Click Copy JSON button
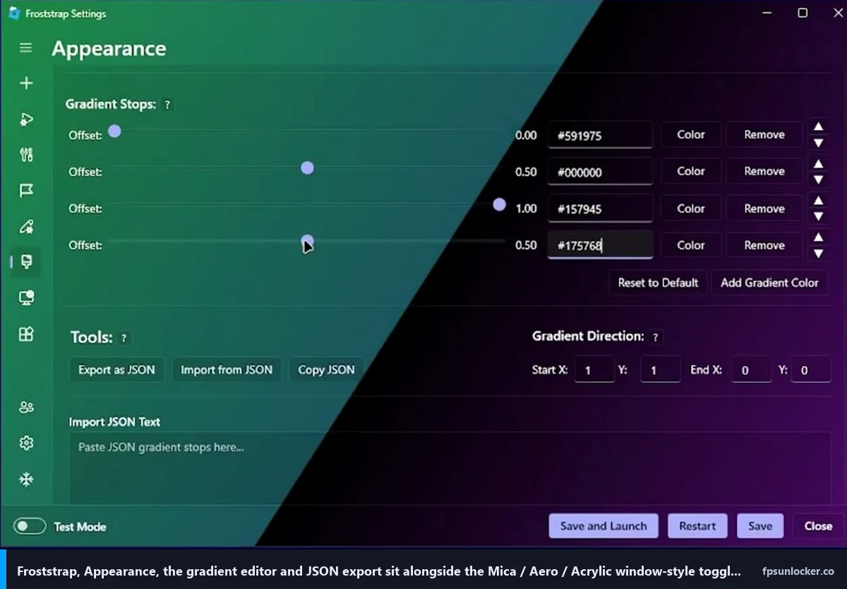Viewport: 847px width, 589px height. click(326, 369)
